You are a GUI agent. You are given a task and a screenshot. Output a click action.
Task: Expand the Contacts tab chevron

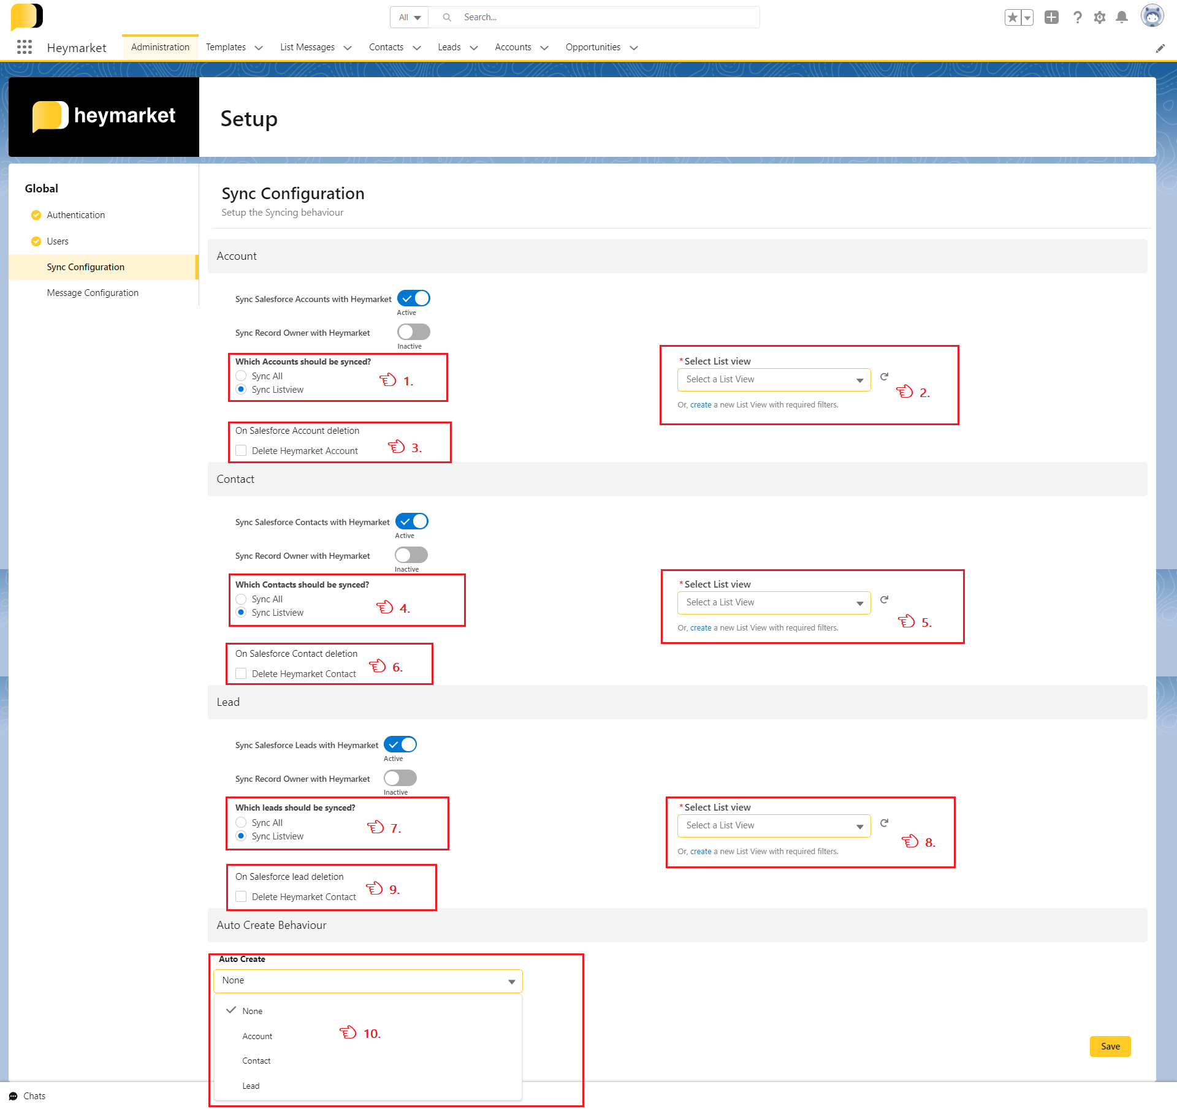(x=417, y=48)
